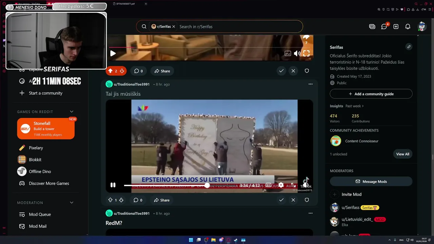Remove the r/Serifas search filter
This screenshot has height=244, width=434.
[x=174, y=26]
